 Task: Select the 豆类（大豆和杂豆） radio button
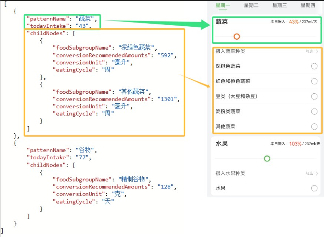[314, 97]
